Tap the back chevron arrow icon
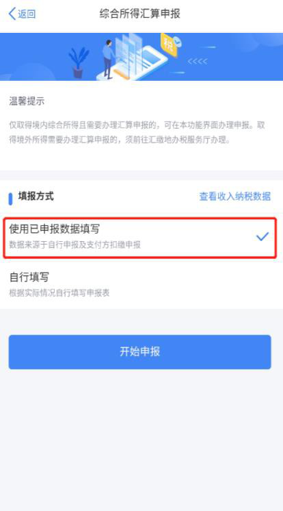Viewport: 283px width, 511px height. pyautogui.click(x=12, y=14)
